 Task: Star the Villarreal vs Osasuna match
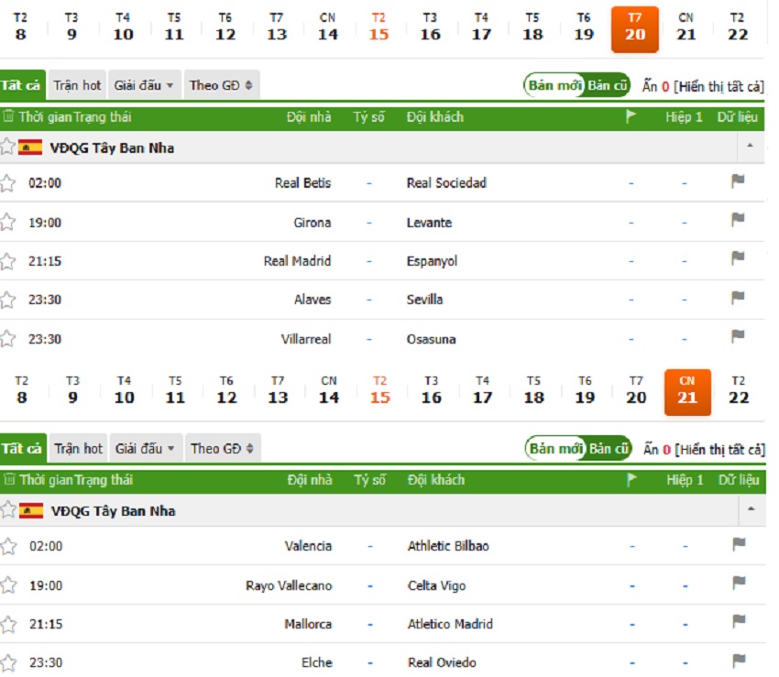7,339
